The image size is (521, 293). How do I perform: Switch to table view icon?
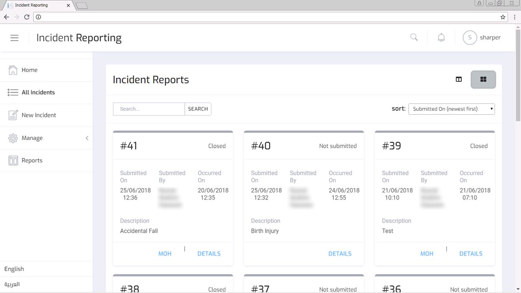pos(459,79)
